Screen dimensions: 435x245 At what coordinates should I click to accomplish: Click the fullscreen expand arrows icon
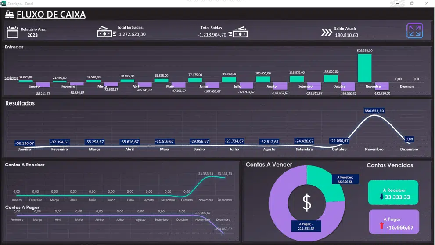point(414,31)
